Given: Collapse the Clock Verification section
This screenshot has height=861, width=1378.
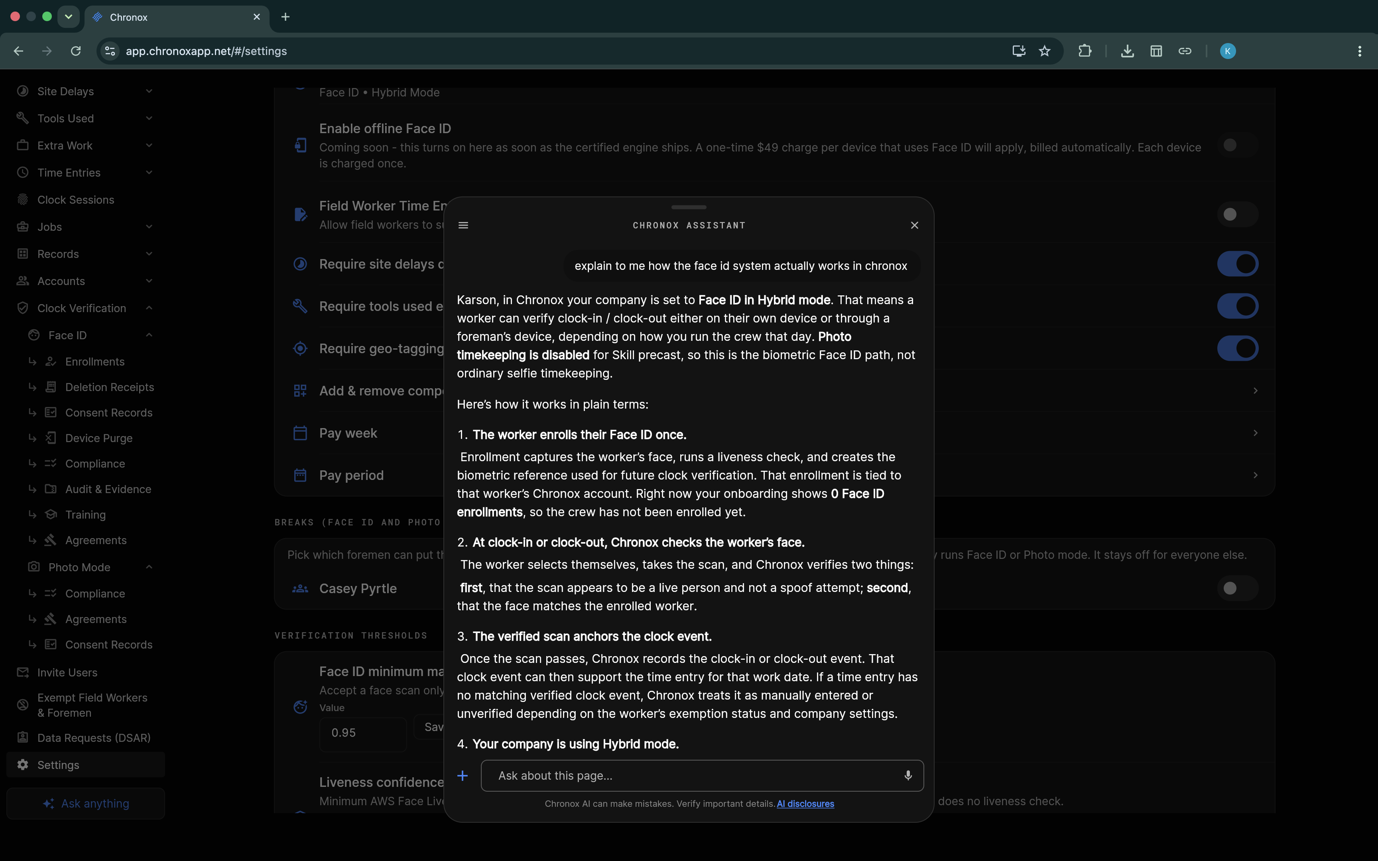Looking at the screenshot, I should [149, 308].
